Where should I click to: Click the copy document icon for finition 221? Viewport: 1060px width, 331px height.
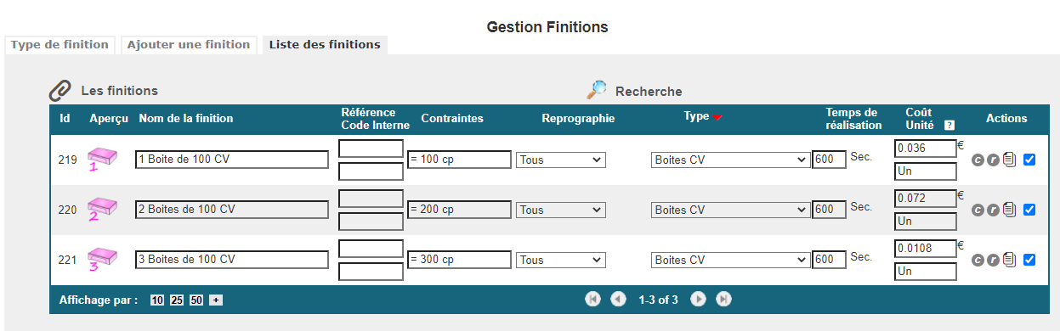tap(1009, 260)
